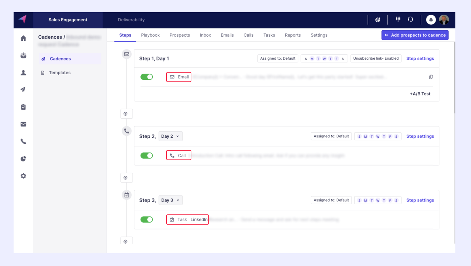Click the user profile avatar photo
This screenshot has height=266, width=471.
click(444, 20)
